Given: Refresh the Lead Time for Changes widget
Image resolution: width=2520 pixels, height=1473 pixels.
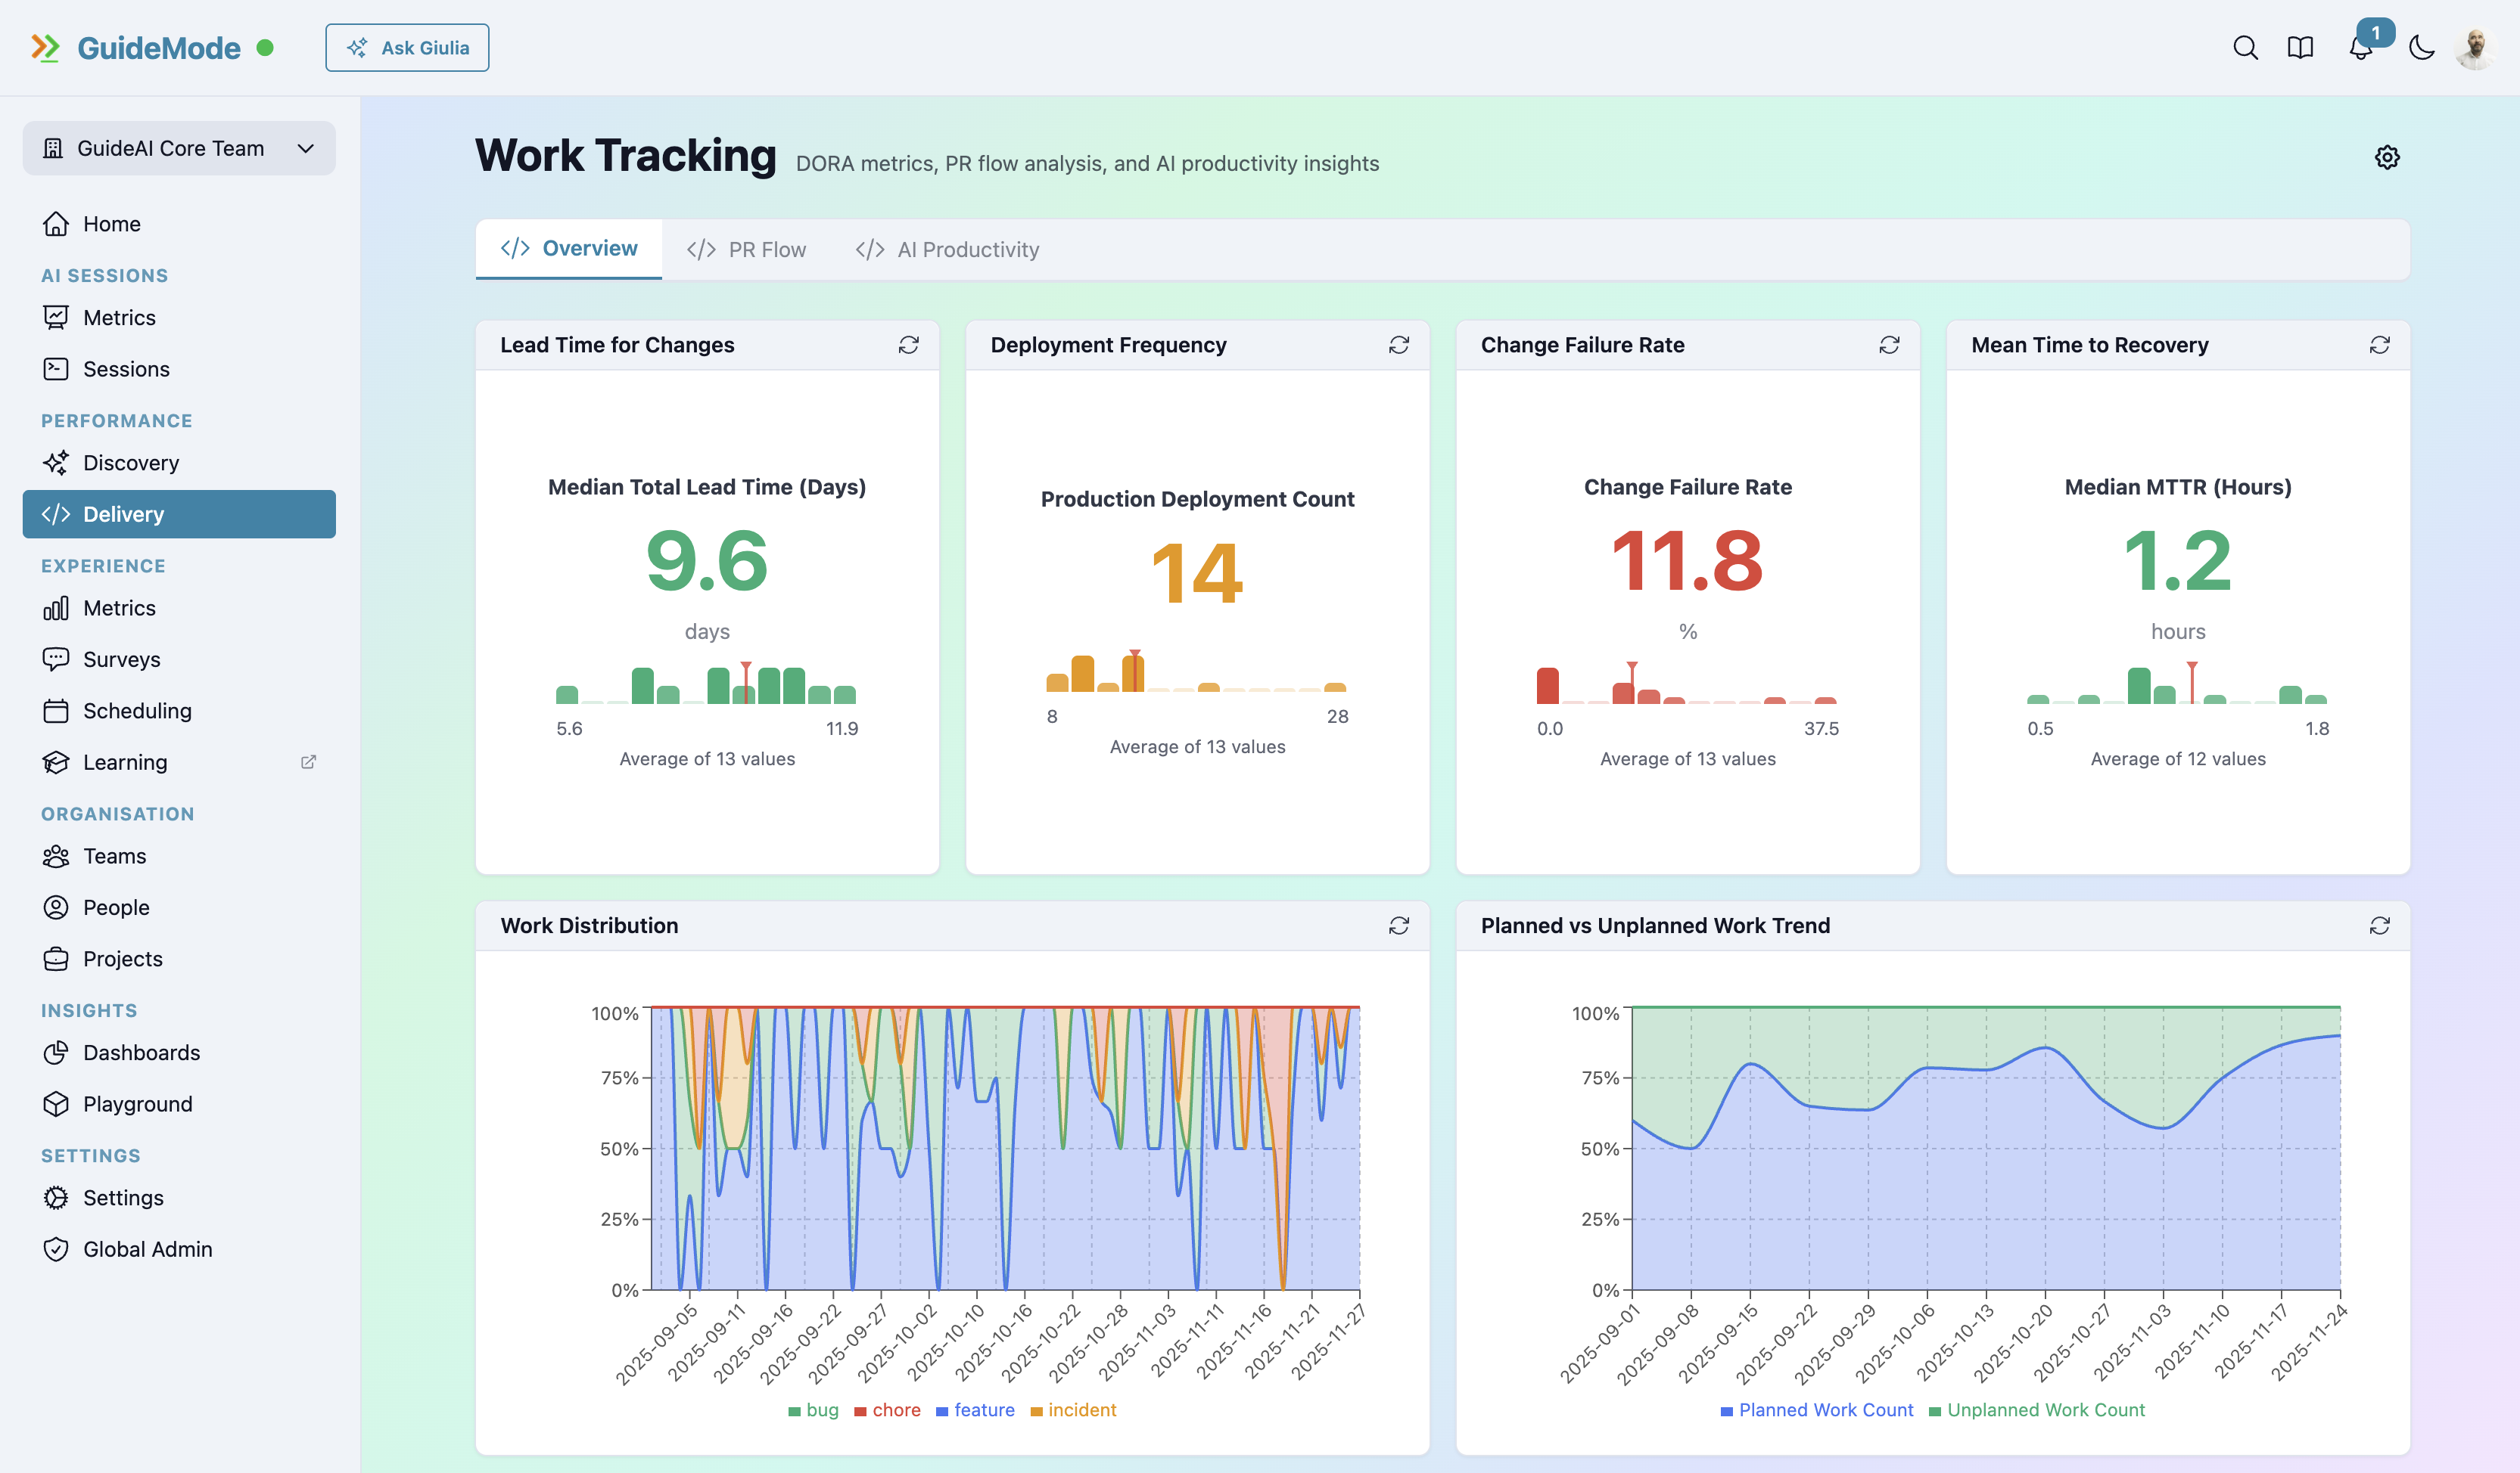Looking at the screenshot, I should (908, 344).
